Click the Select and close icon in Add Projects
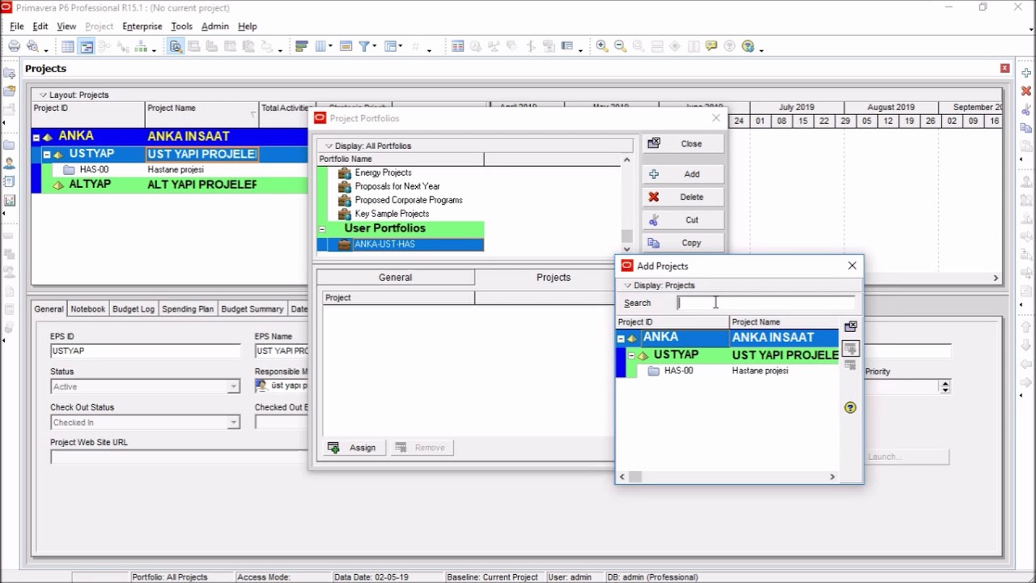This screenshot has width=1036, height=583. [x=850, y=326]
